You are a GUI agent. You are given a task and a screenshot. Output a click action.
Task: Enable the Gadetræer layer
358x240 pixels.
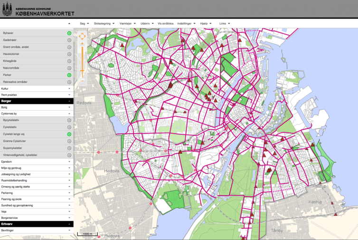click(x=69, y=40)
